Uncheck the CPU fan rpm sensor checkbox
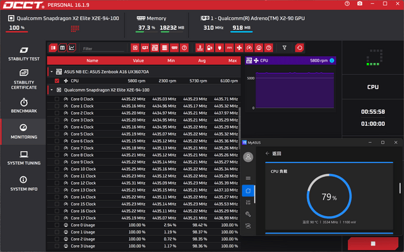404x252 pixels. (57, 81)
